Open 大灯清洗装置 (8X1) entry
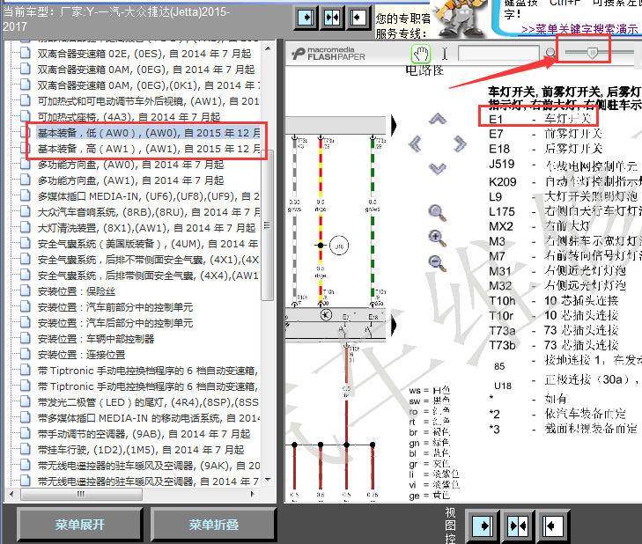This screenshot has width=642, height=544. [146, 228]
